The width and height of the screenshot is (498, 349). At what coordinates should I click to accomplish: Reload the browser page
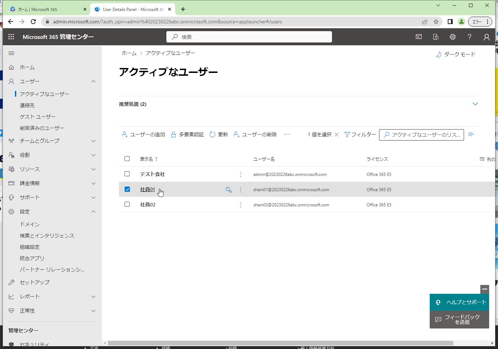click(33, 22)
